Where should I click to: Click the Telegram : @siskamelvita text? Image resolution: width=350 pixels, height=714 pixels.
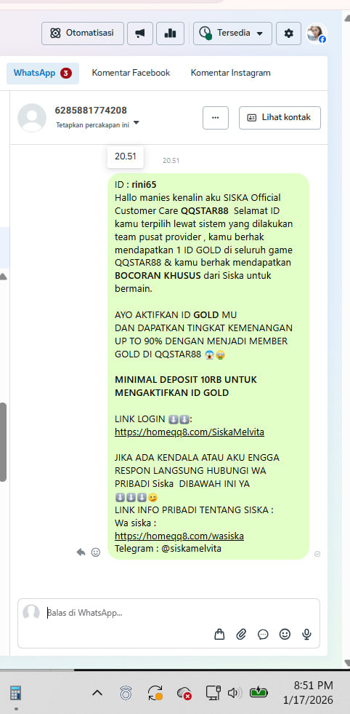click(x=168, y=549)
